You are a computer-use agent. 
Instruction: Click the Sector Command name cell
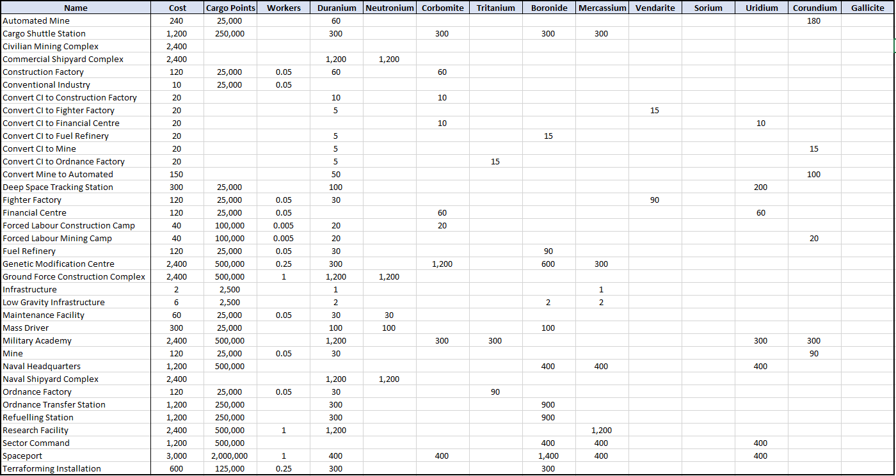pos(76,443)
